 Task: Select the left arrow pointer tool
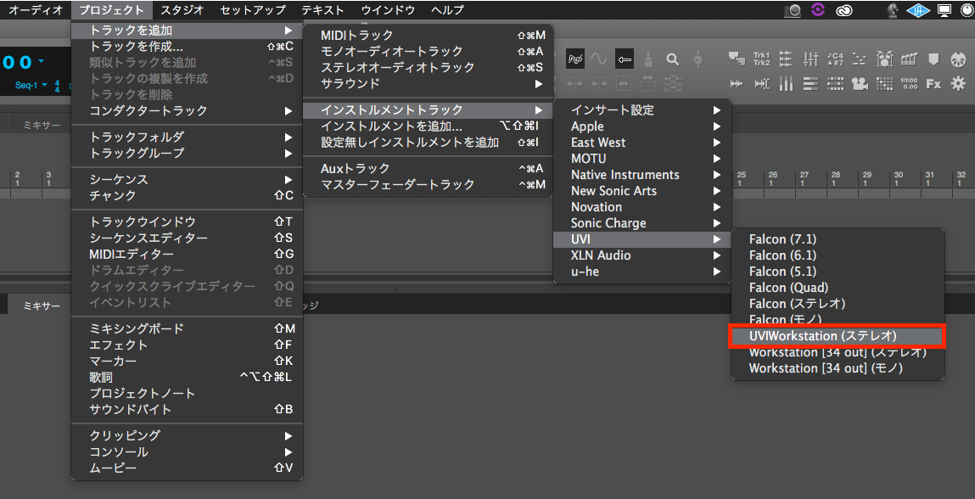tap(625, 59)
